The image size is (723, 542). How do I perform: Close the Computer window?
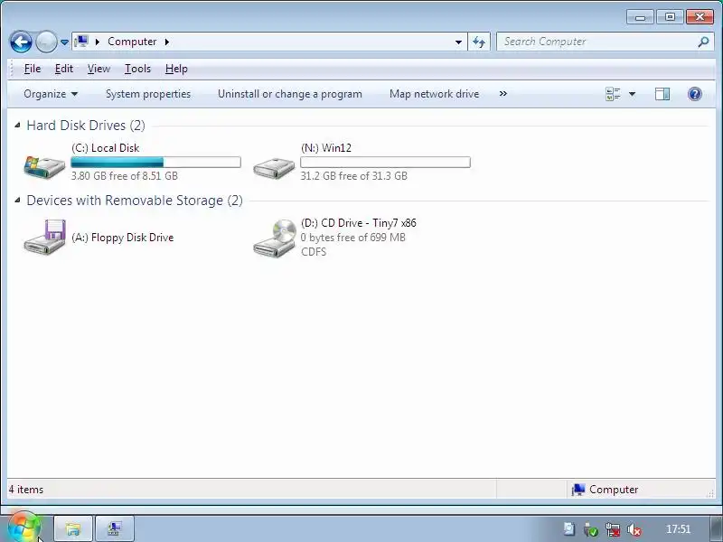pos(700,17)
